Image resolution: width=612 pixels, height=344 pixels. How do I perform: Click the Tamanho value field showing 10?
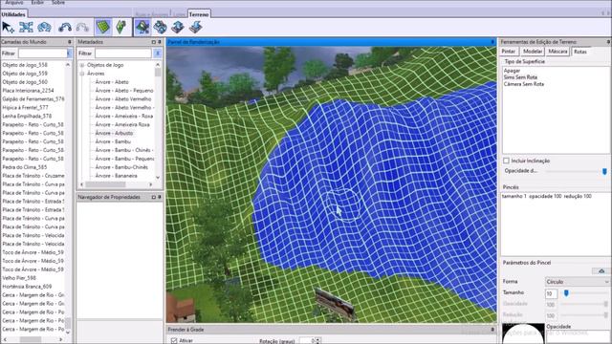tap(551, 293)
